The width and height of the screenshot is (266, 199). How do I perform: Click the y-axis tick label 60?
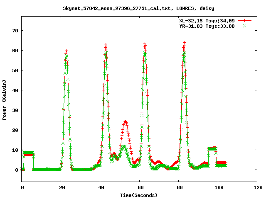[x=15, y=51]
